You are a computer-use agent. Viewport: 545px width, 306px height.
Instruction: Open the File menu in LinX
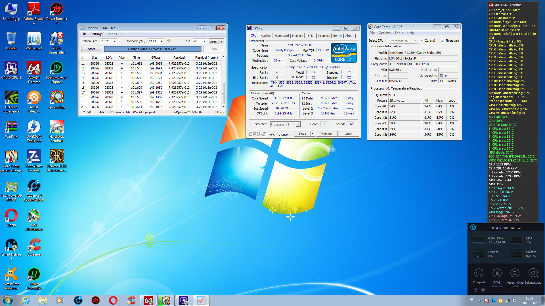84,34
